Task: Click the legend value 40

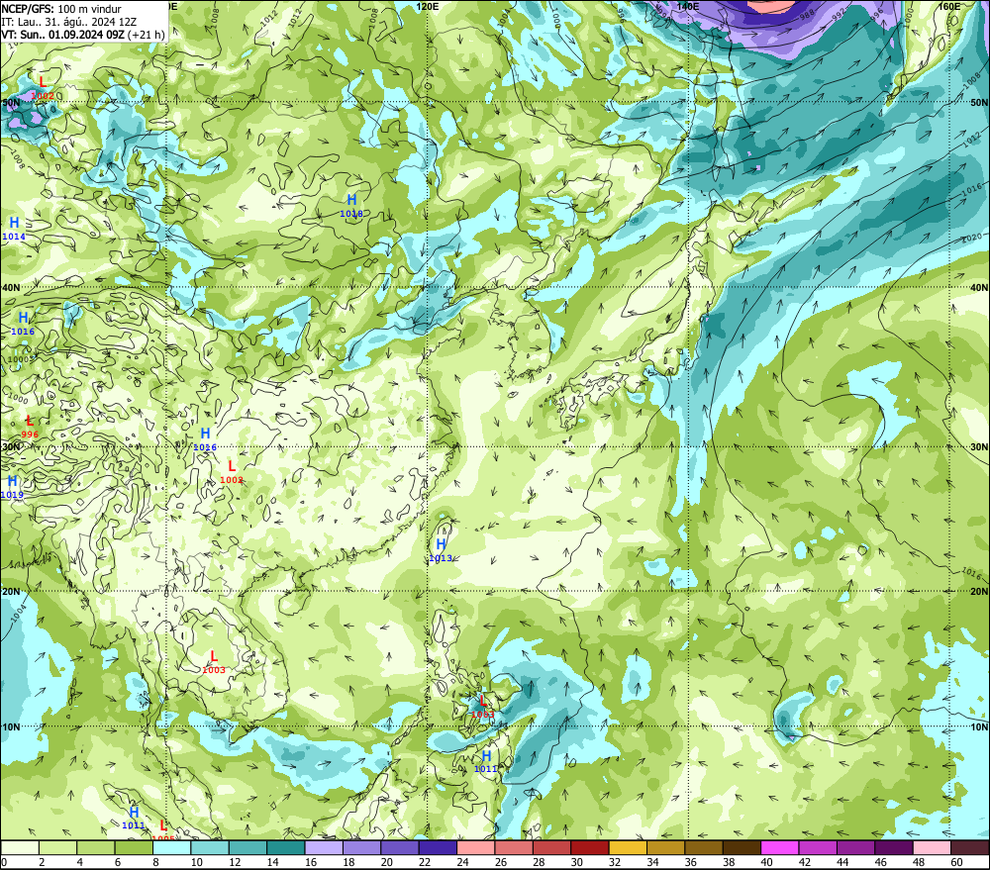Action: [x=766, y=862]
